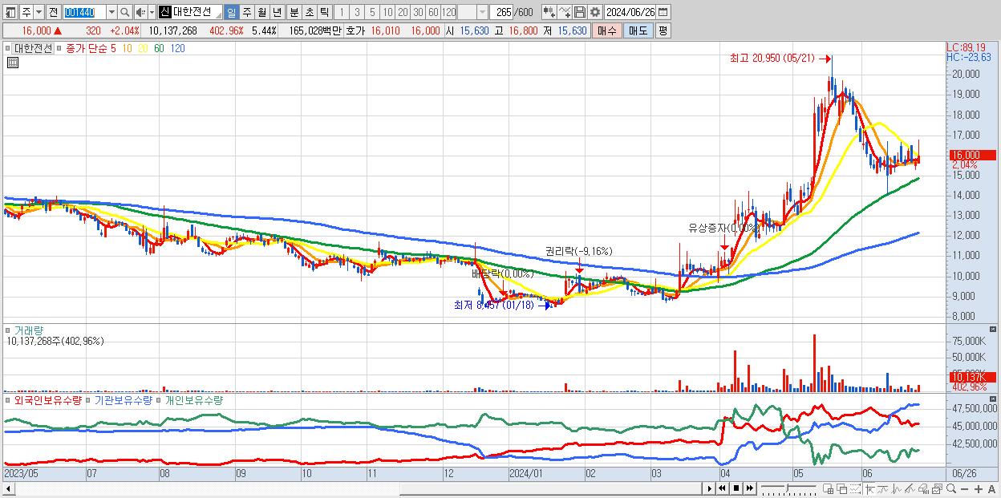This screenshot has height=498, width=1001.
Task: Toggle the dotted chart area icon
Action: coord(855,488)
